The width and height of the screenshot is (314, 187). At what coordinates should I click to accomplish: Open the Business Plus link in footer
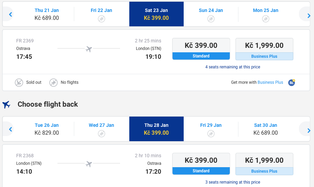[270, 82]
